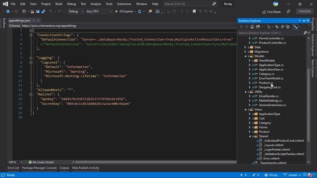The height and width of the screenshot is (178, 317).
Task: Open the Analyze menu
Action: 96,4
